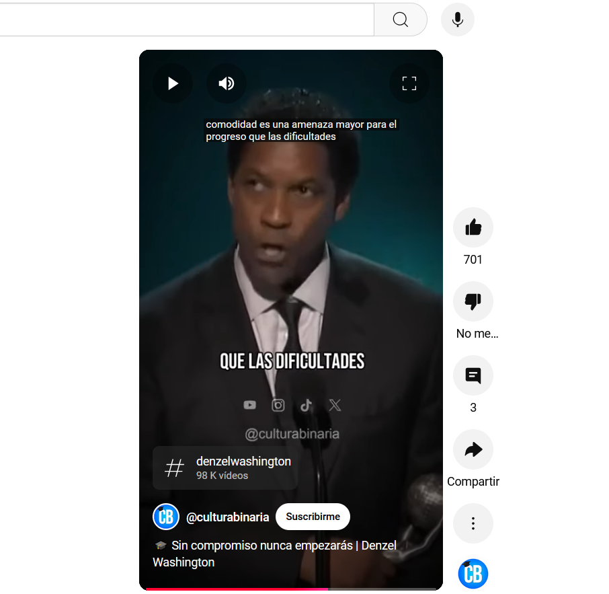Open the @culturabinaria channel link
The image size is (609, 594).
228,517
